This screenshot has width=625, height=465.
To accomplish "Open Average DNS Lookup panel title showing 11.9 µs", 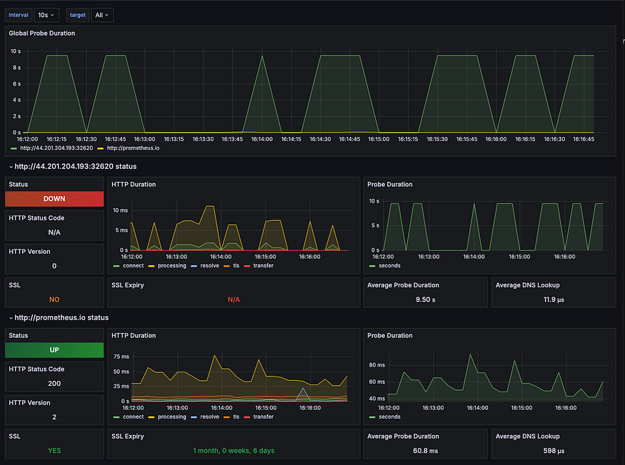I will coord(527,285).
